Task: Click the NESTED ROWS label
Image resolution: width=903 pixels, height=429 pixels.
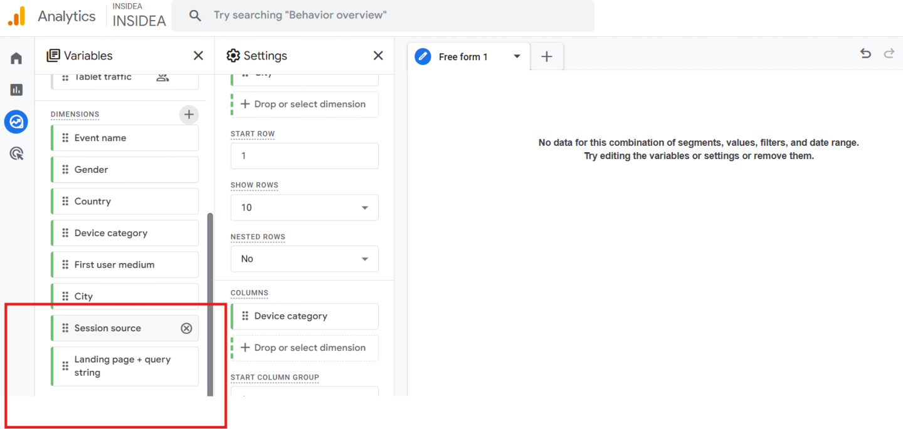Action: (258, 237)
